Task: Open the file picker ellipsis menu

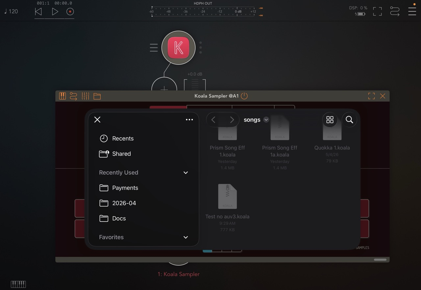Action: pos(189,120)
